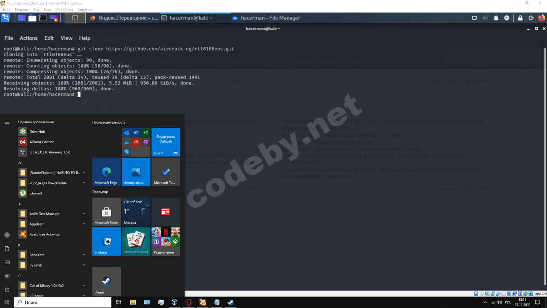Open the Microsoft To Do tile

click(166, 172)
